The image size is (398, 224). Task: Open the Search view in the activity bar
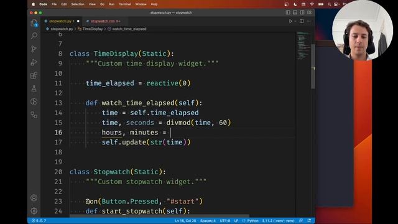(x=34, y=35)
